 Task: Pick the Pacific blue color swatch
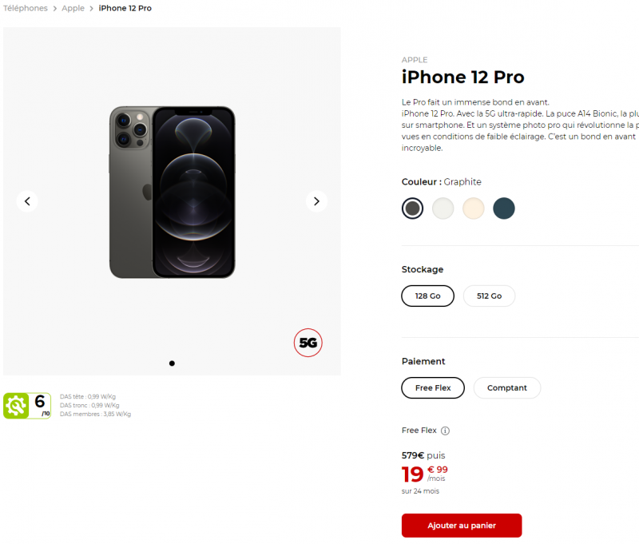504,208
